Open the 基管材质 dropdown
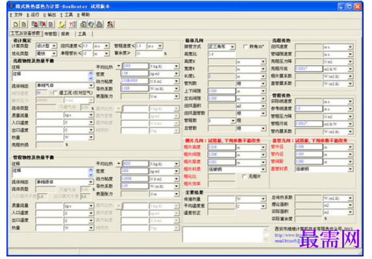Screen dimensions: 372x259 351,169
